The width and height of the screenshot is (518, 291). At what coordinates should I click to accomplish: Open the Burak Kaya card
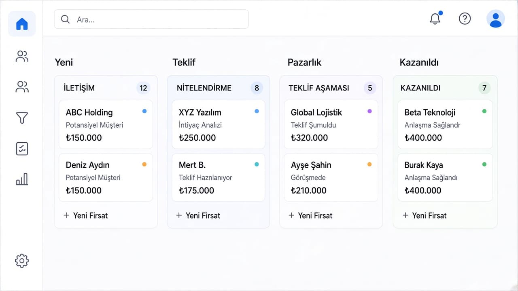pyautogui.click(x=445, y=177)
